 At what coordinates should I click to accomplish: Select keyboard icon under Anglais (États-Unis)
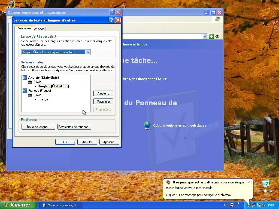tap(30, 82)
